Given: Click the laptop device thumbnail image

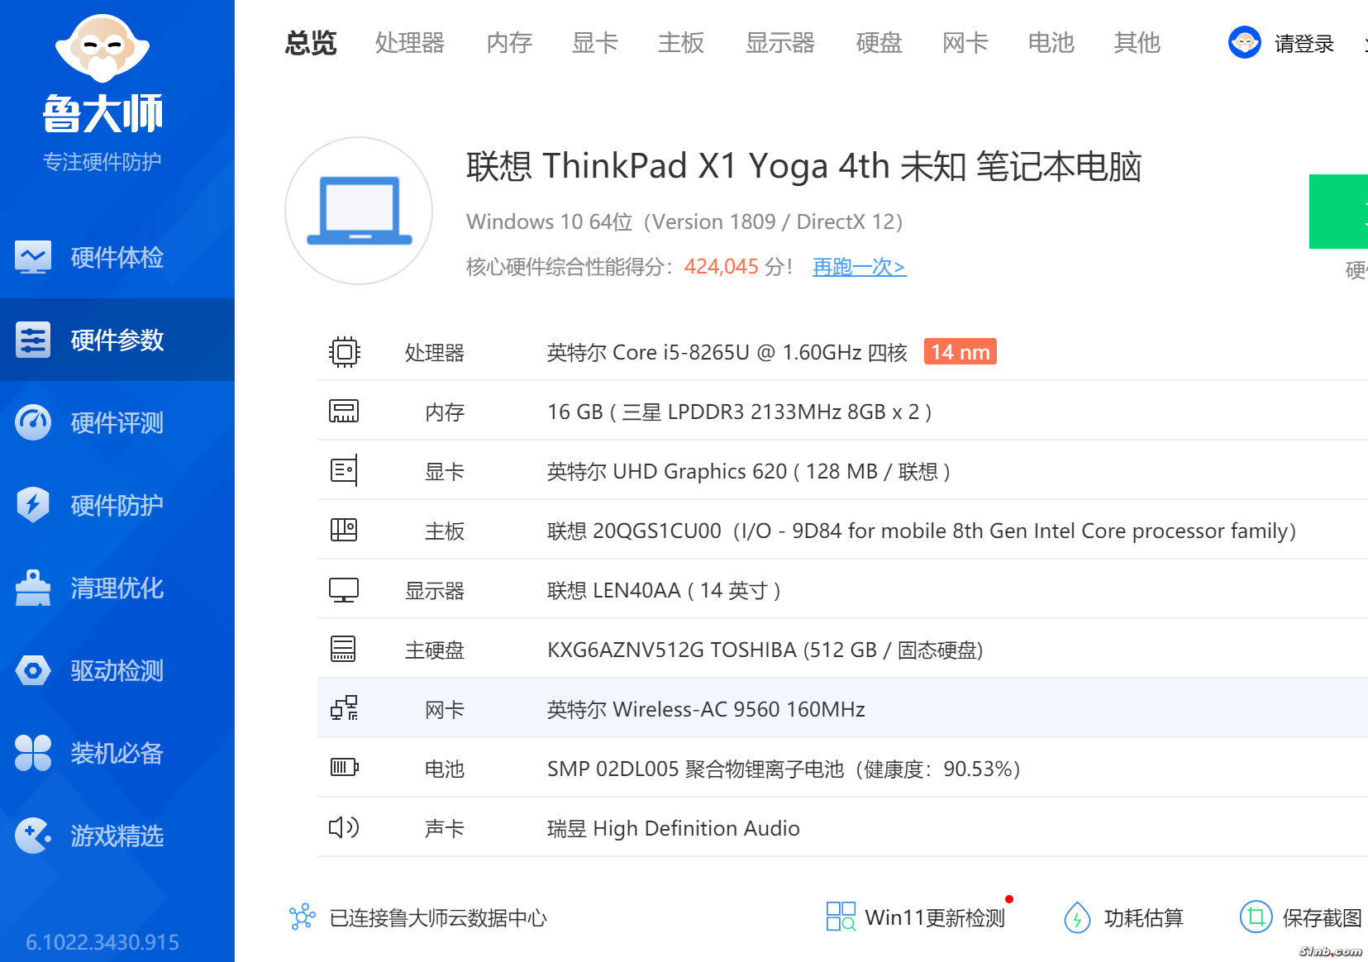Looking at the screenshot, I should (x=359, y=211).
